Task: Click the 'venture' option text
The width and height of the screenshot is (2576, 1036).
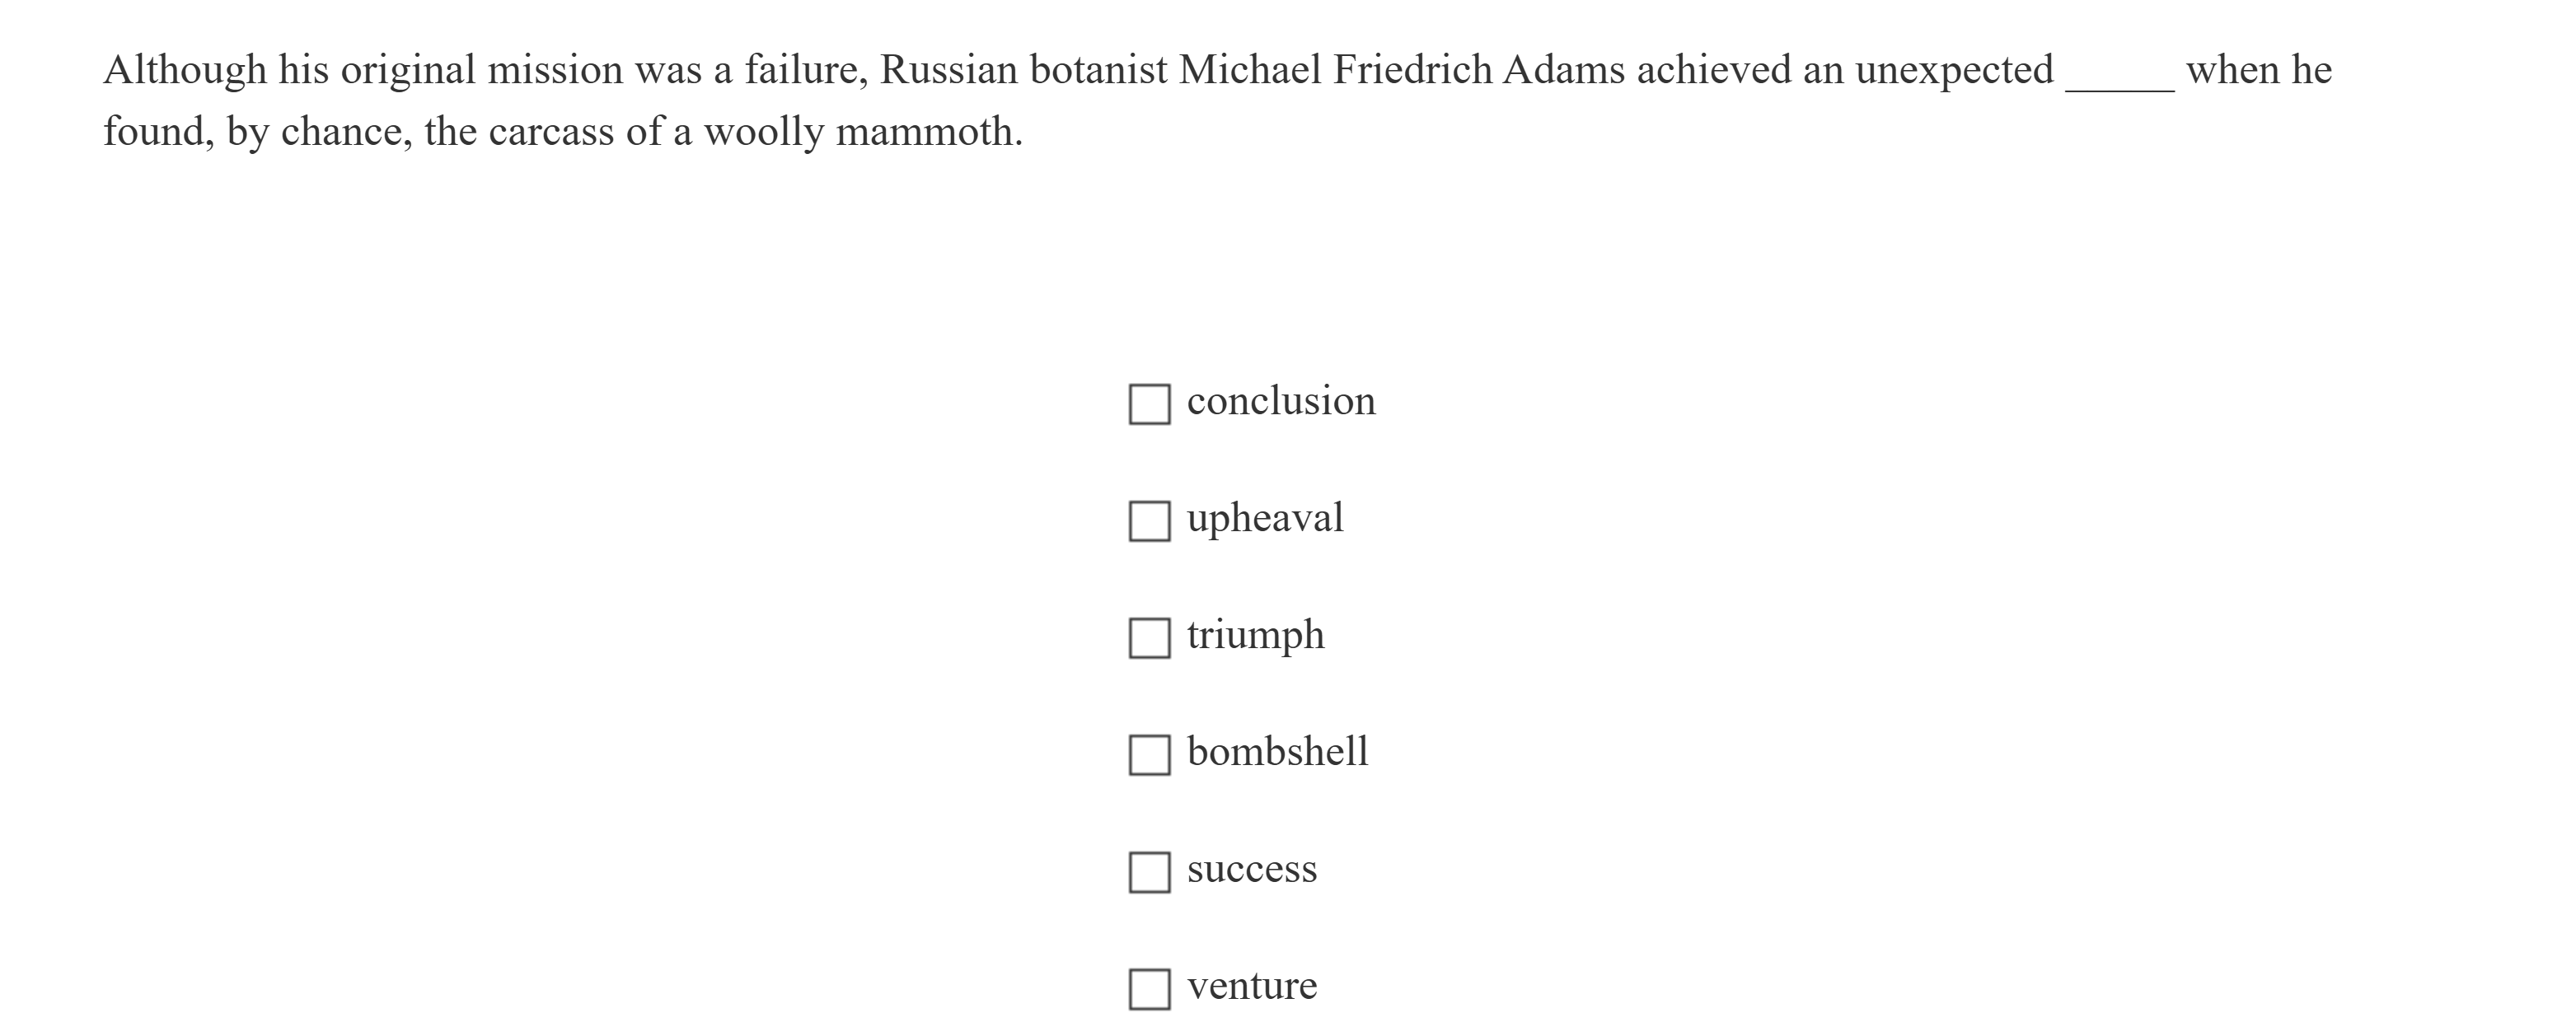Action: [1251, 986]
